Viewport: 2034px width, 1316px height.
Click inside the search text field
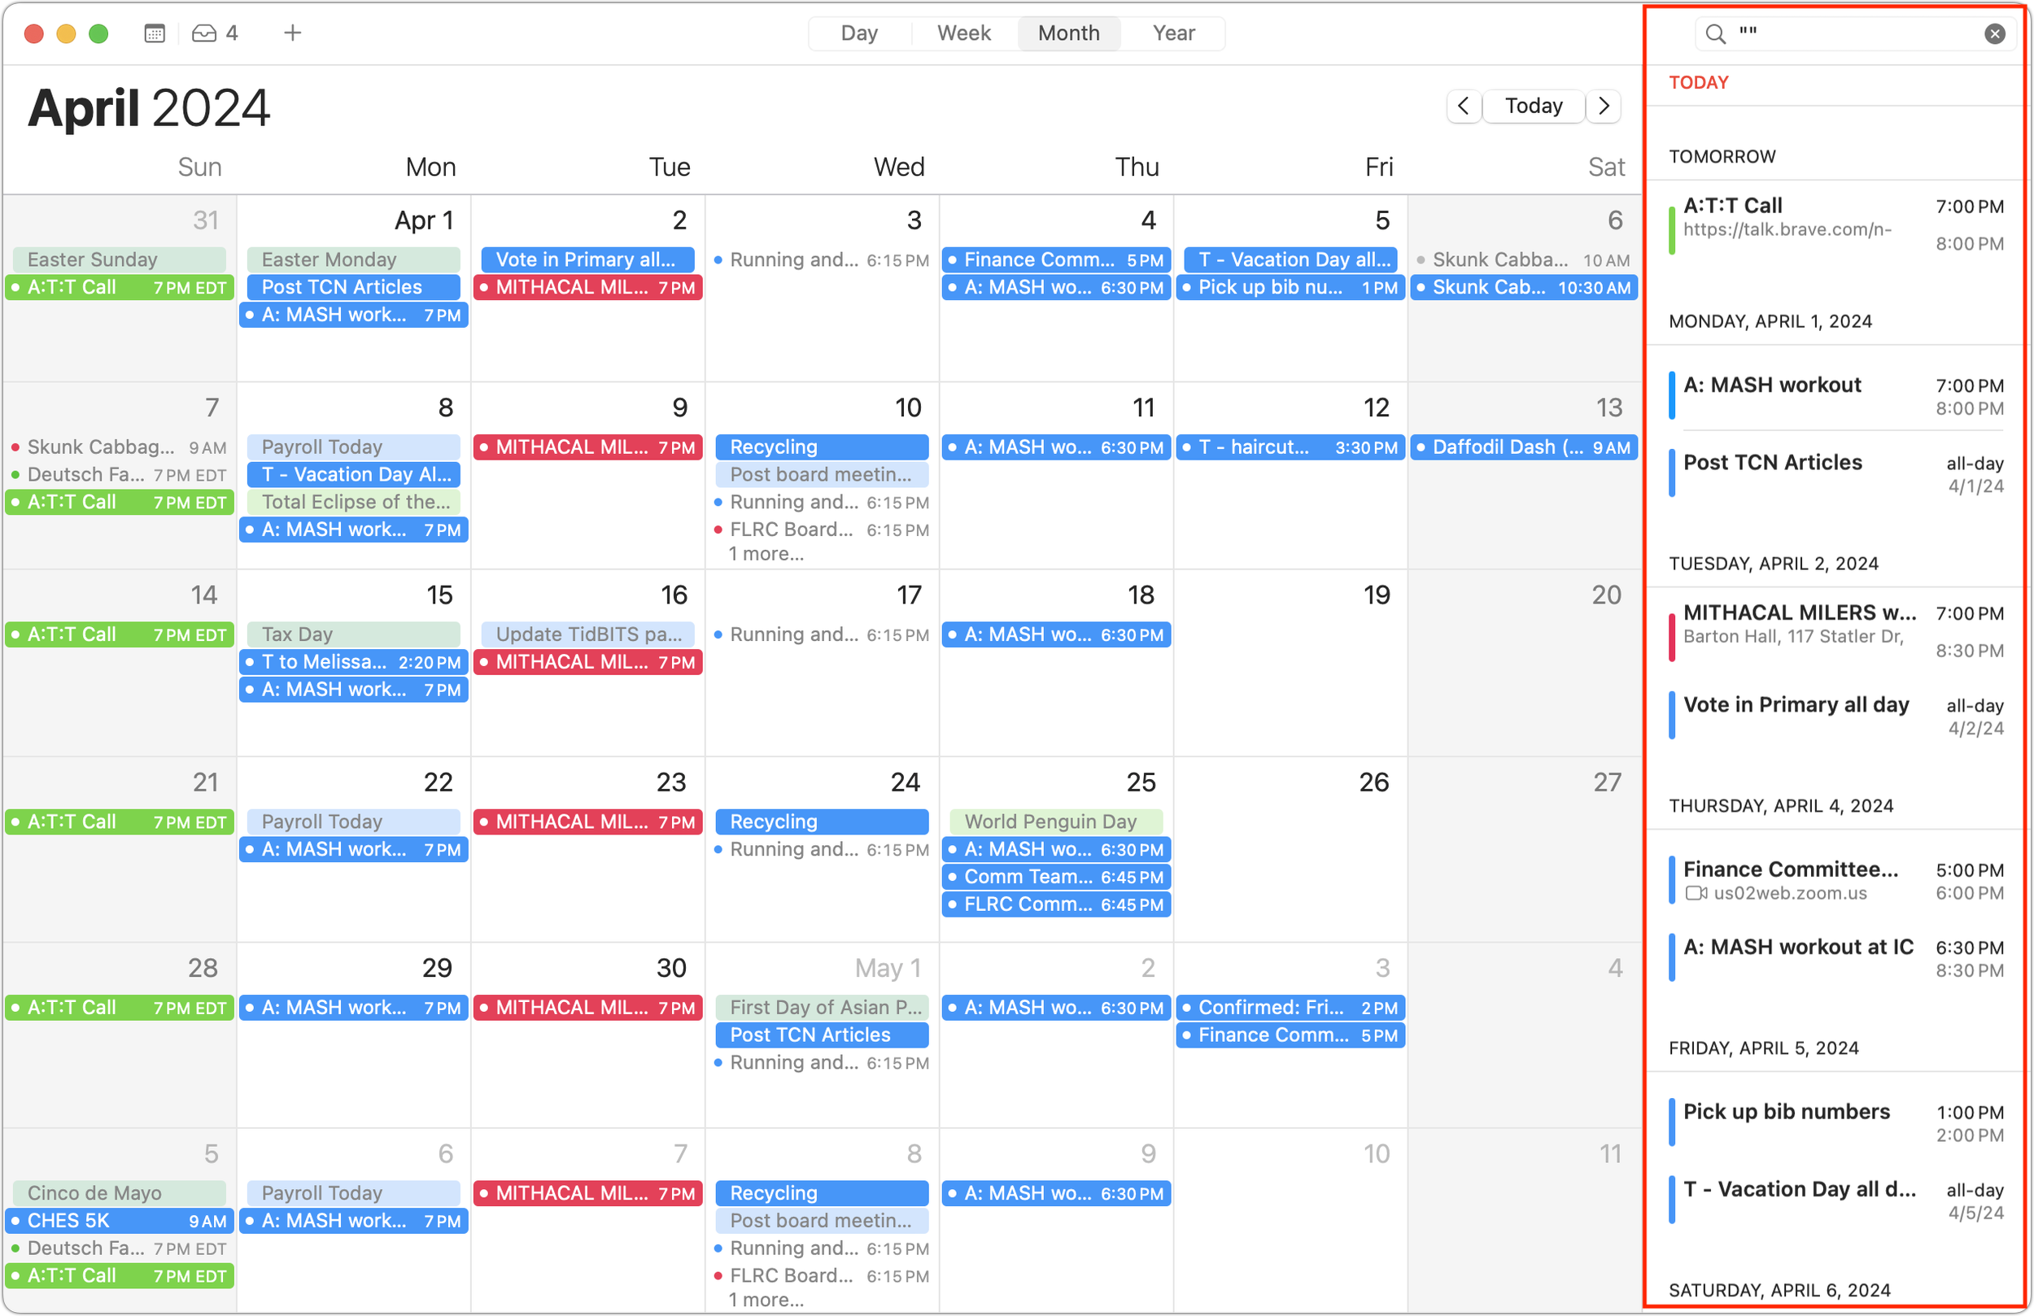click(1854, 33)
